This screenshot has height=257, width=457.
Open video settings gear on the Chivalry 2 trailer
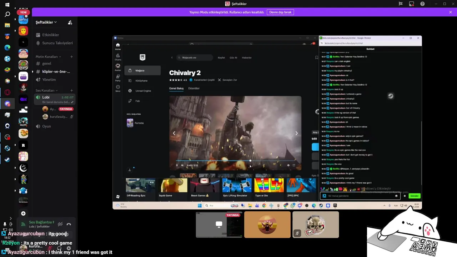point(288,165)
